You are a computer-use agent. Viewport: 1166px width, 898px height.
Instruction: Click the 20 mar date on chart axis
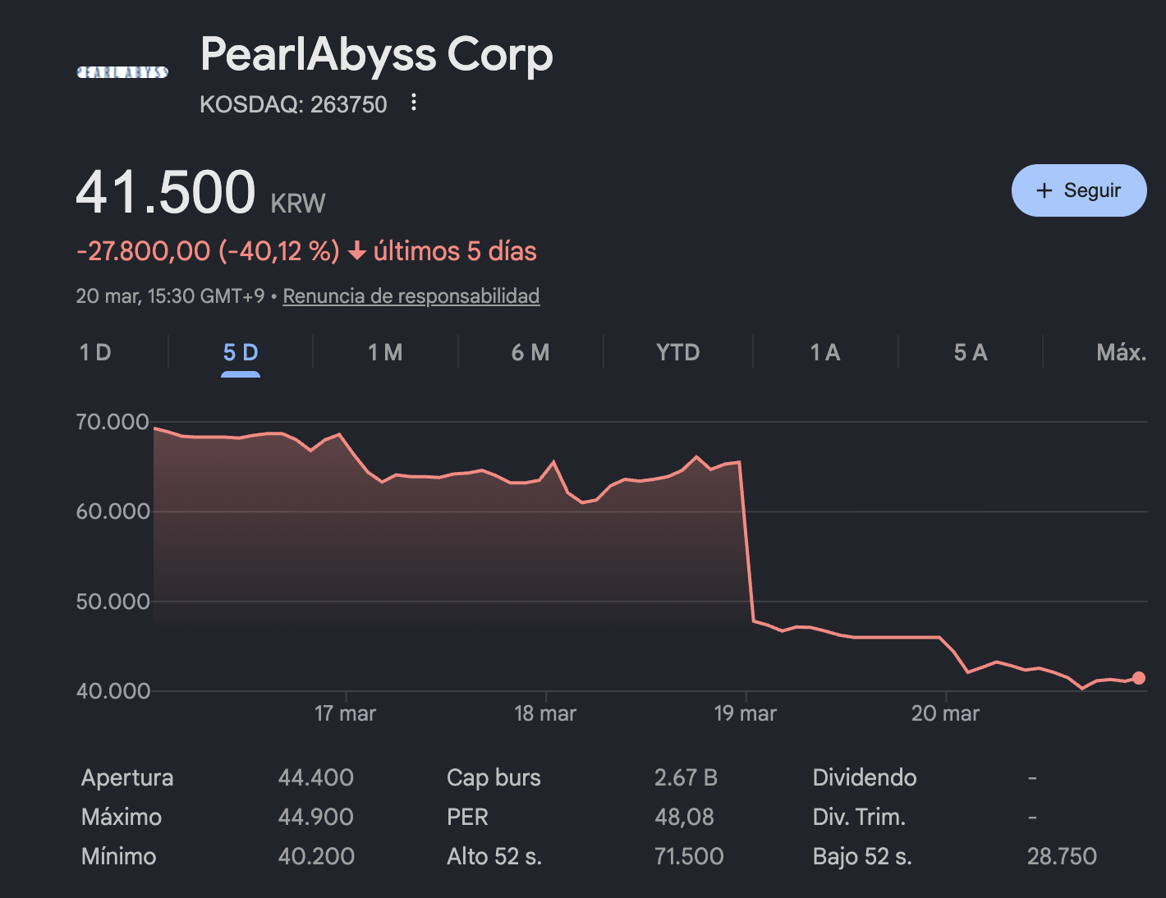pyautogui.click(x=945, y=713)
